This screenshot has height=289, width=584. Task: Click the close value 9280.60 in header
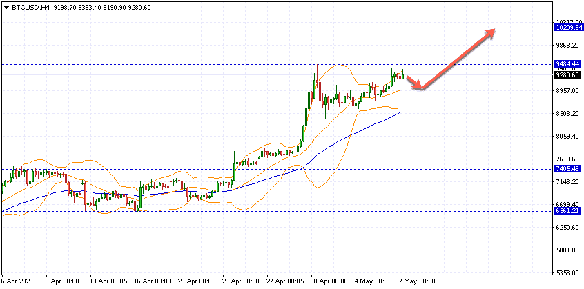(141, 8)
